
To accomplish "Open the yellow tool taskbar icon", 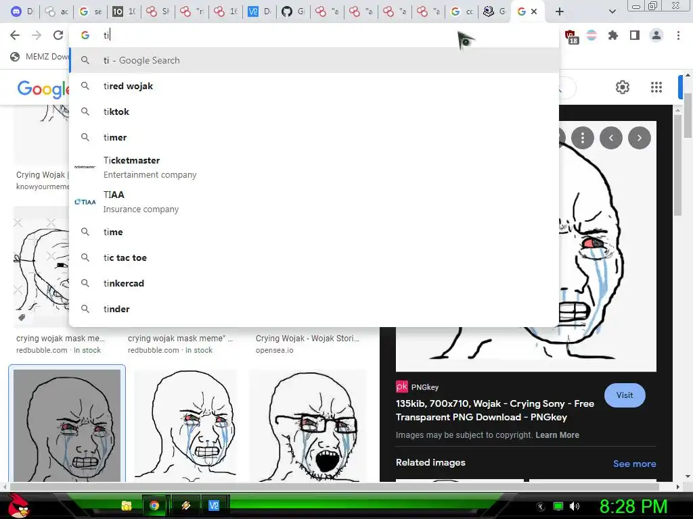I will pyautogui.click(x=185, y=505).
